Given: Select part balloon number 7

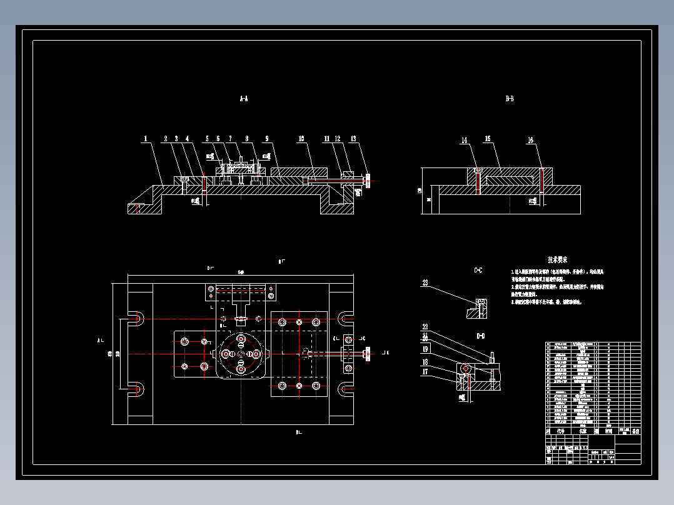Looking at the screenshot, I should pos(230,138).
